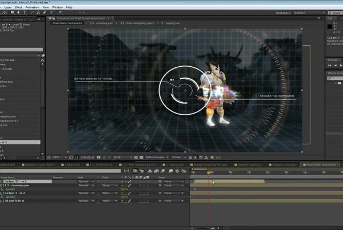Click the current time display in viewer

click(x=87, y=158)
